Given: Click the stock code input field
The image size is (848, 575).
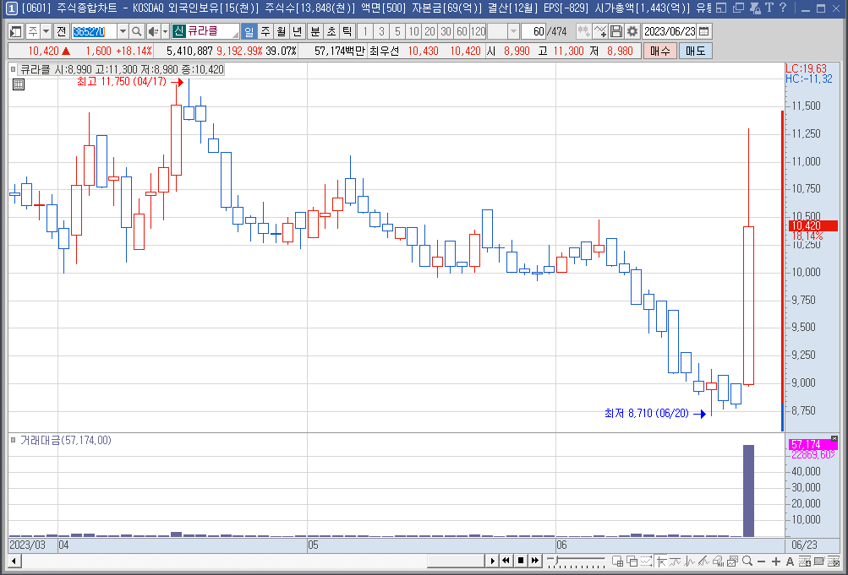Looking at the screenshot, I should click(94, 32).
